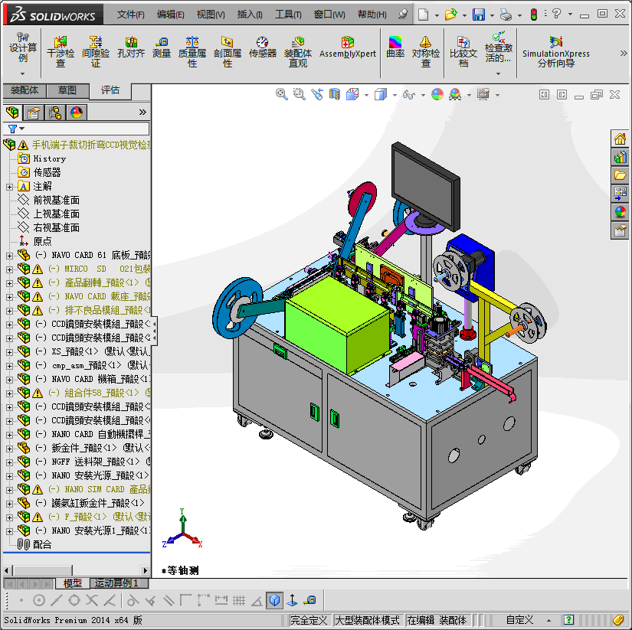Open the 干涉检查 interference detection tool

click(x=61, y=51)
